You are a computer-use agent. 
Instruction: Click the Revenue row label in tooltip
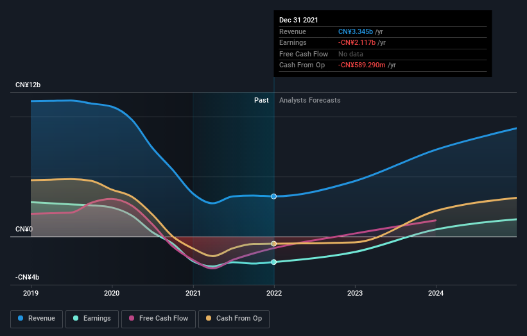293,31
